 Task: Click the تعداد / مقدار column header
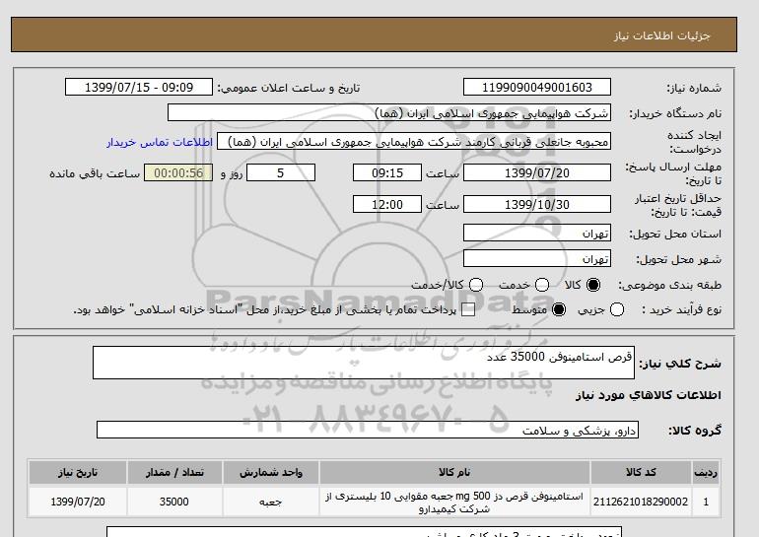point(174,473)
